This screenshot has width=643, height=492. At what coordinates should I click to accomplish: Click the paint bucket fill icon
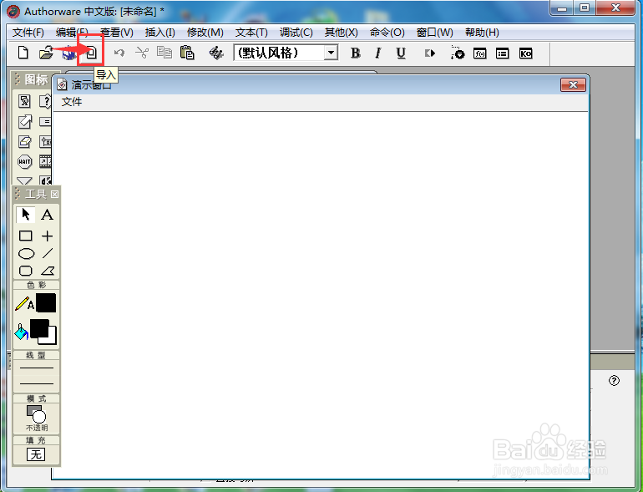point(22,332)
